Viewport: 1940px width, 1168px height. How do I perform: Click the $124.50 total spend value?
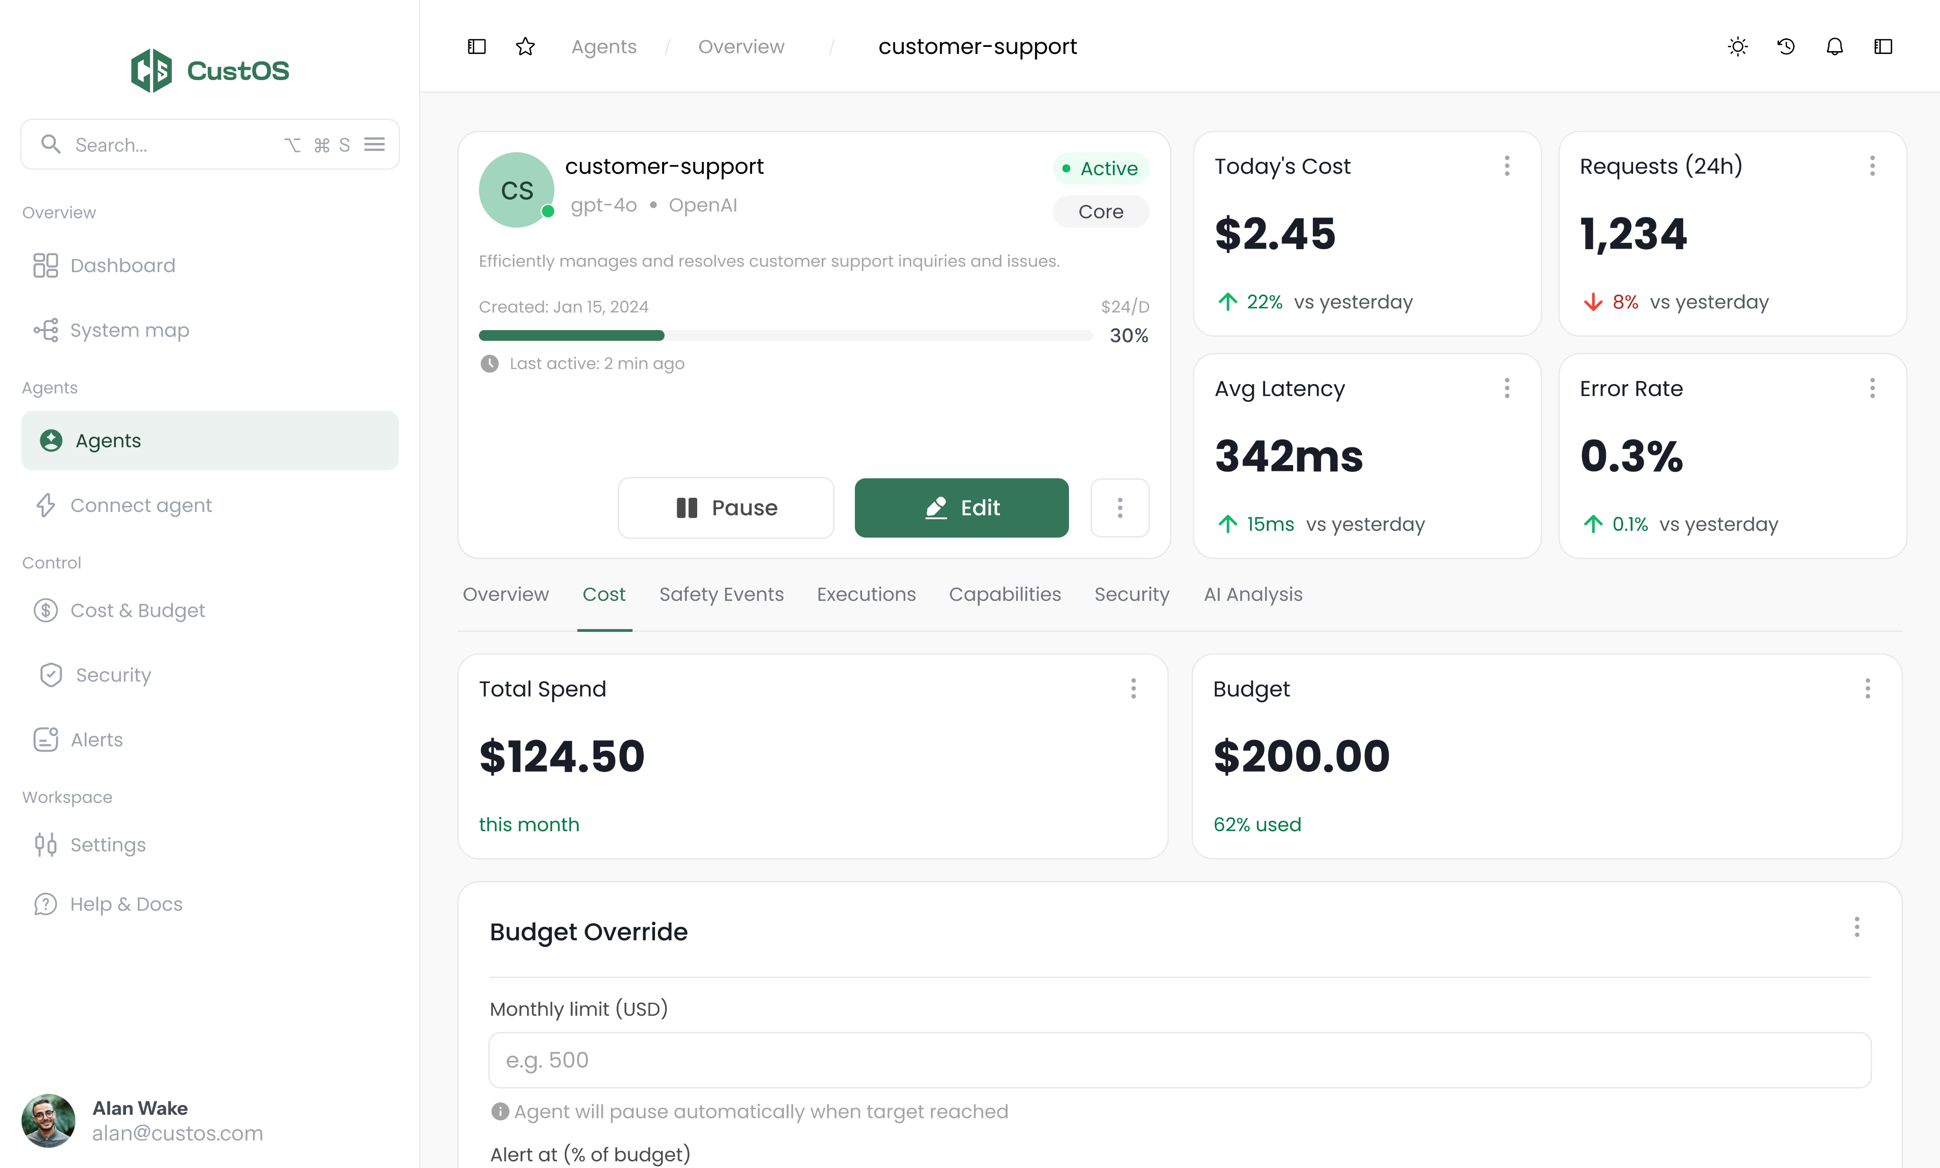pyautogui.click(x=561, y=756)
